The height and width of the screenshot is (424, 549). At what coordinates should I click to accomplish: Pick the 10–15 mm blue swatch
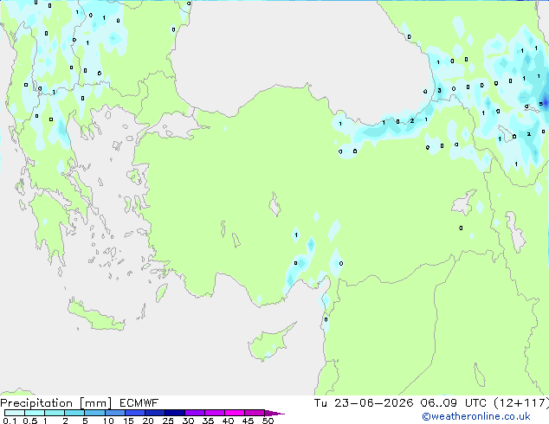[114, 413]
